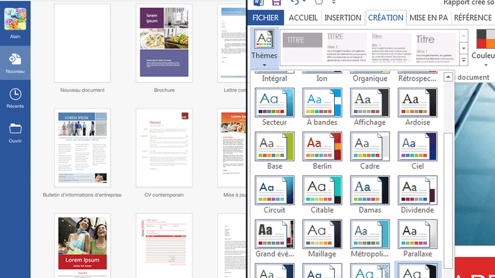Choose the À bandes theme
495x278 pixels.
tap(322, 107)
